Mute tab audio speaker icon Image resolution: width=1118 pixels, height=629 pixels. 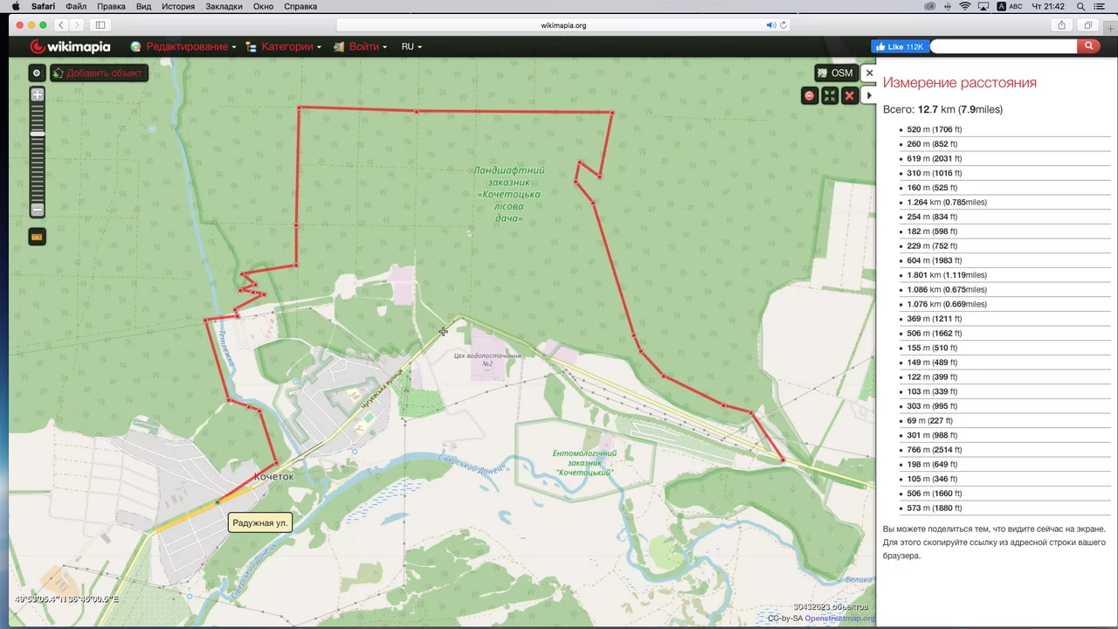coord(770,25)
